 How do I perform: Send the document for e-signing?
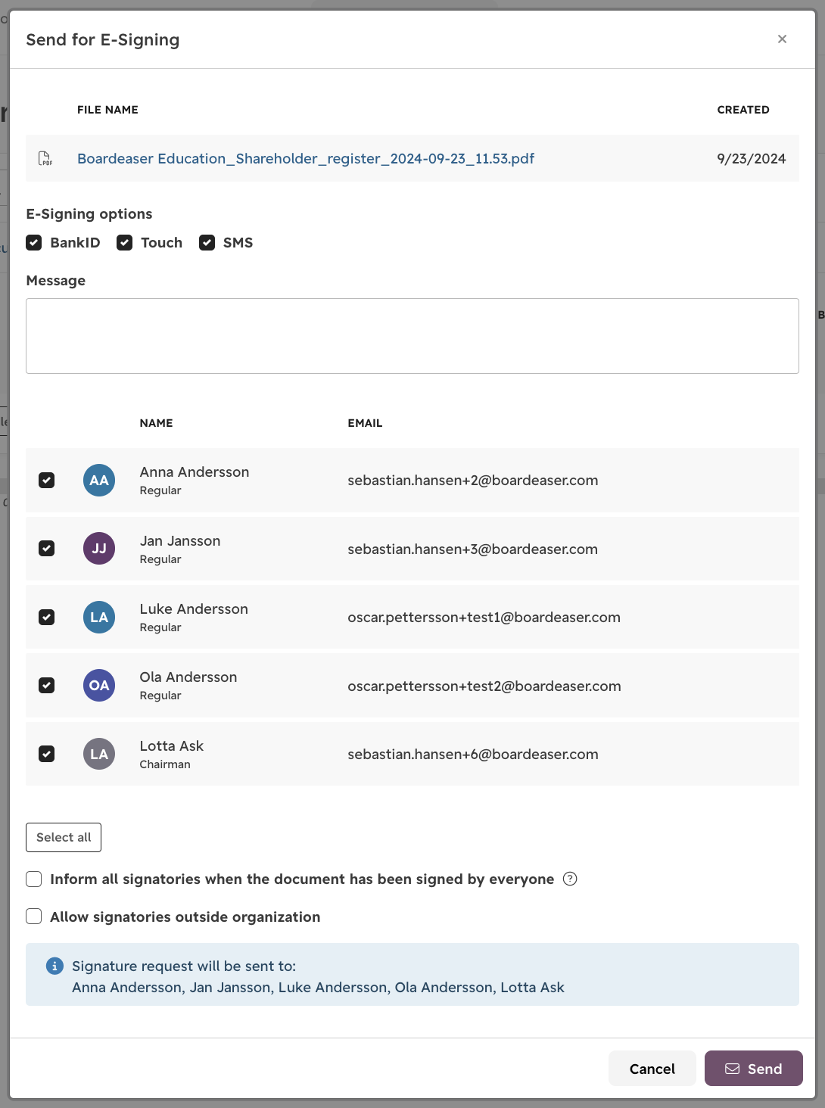(754, 1069)
